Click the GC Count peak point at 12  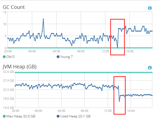[x=43, y=19]
